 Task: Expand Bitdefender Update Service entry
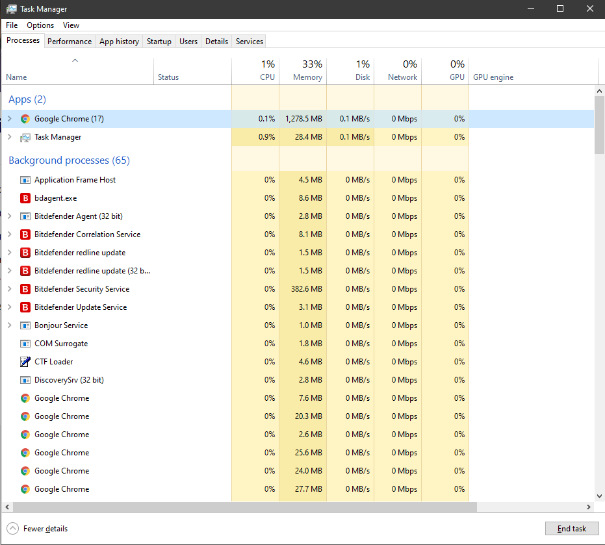pyautogui.click(x=10, y=307)
